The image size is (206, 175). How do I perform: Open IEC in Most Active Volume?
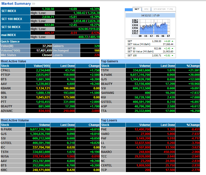(3, 147)
